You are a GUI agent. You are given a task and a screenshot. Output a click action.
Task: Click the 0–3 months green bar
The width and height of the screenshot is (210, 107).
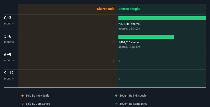click(162, 18)
